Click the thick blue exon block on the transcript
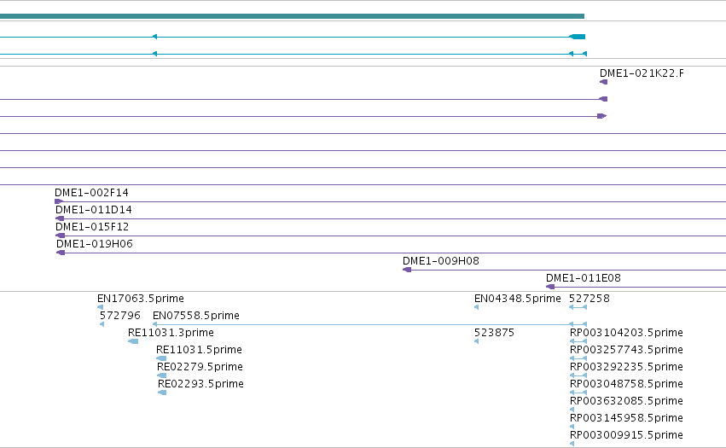This screenshot has width=726, height=448. tap(578, 37)
